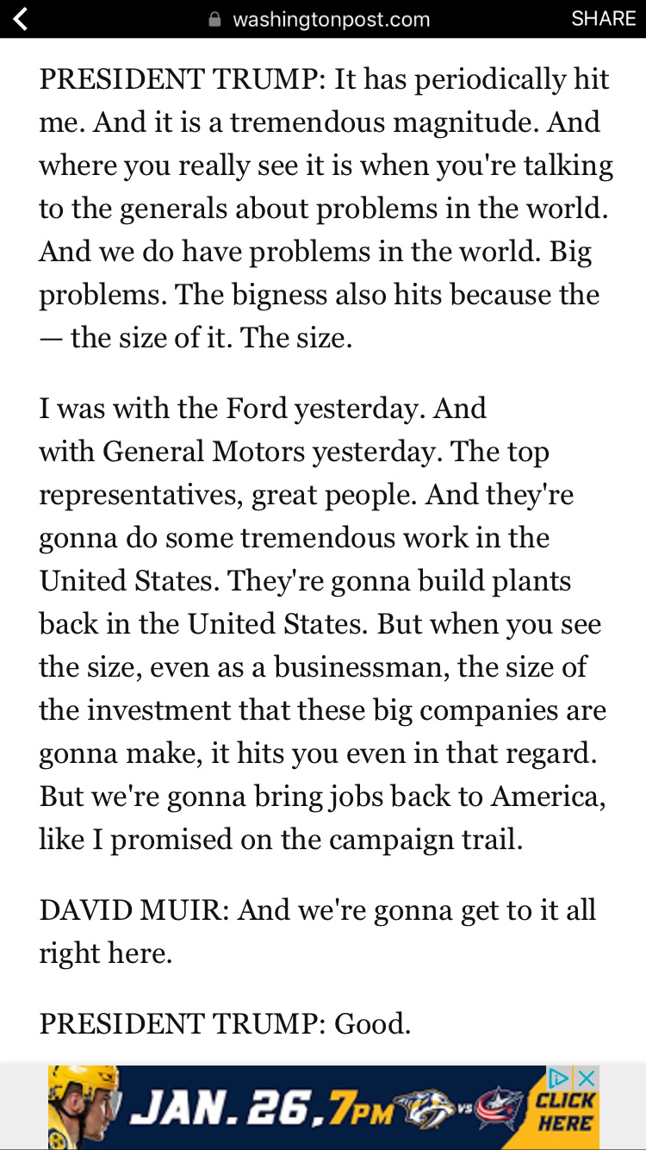Click the first PRESIDENT TRUMP speaker label

[180, 79]
